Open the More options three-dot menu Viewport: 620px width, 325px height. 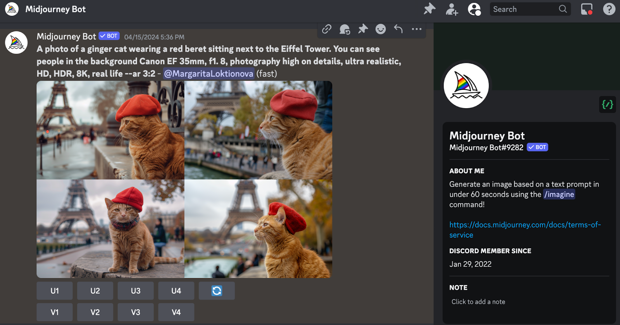417,29
